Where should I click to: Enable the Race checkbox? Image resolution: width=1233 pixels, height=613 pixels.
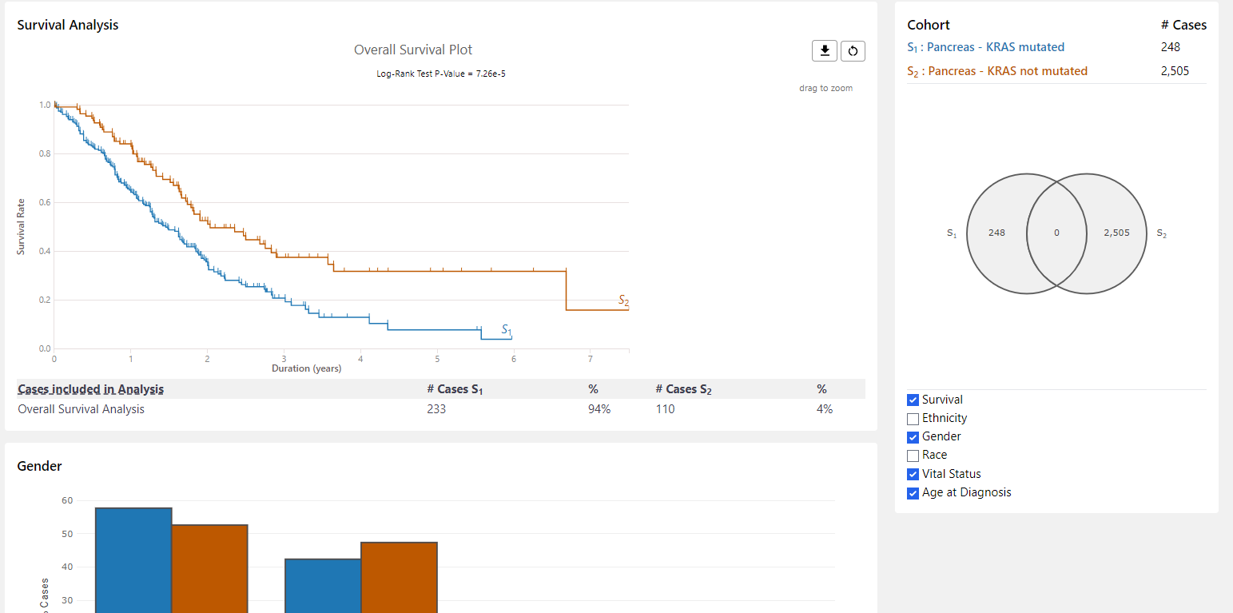click(913, 456)
